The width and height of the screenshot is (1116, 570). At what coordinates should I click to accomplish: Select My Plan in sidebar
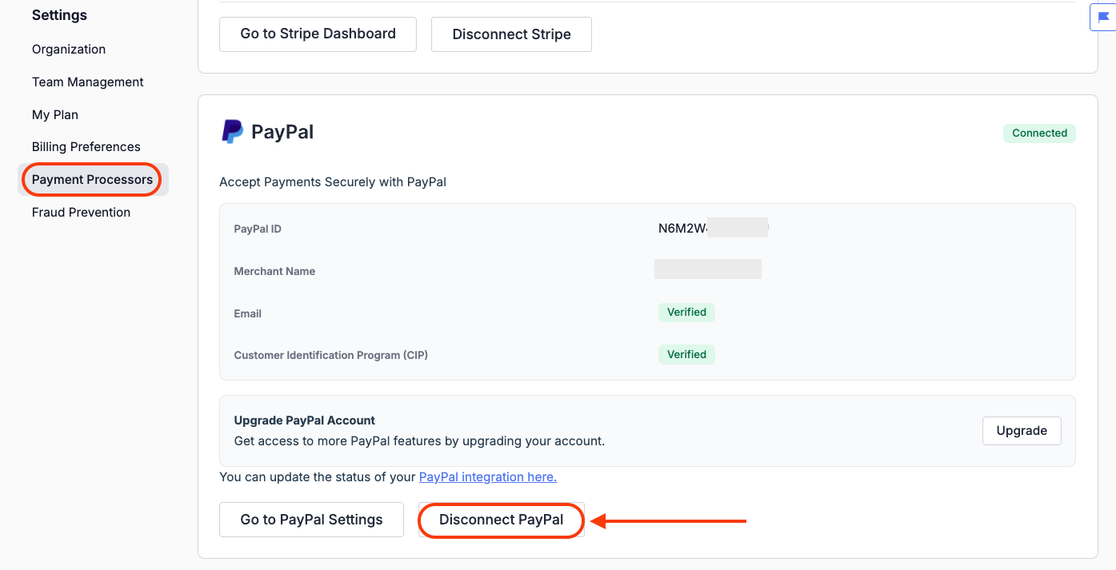[x=55, y=115]
